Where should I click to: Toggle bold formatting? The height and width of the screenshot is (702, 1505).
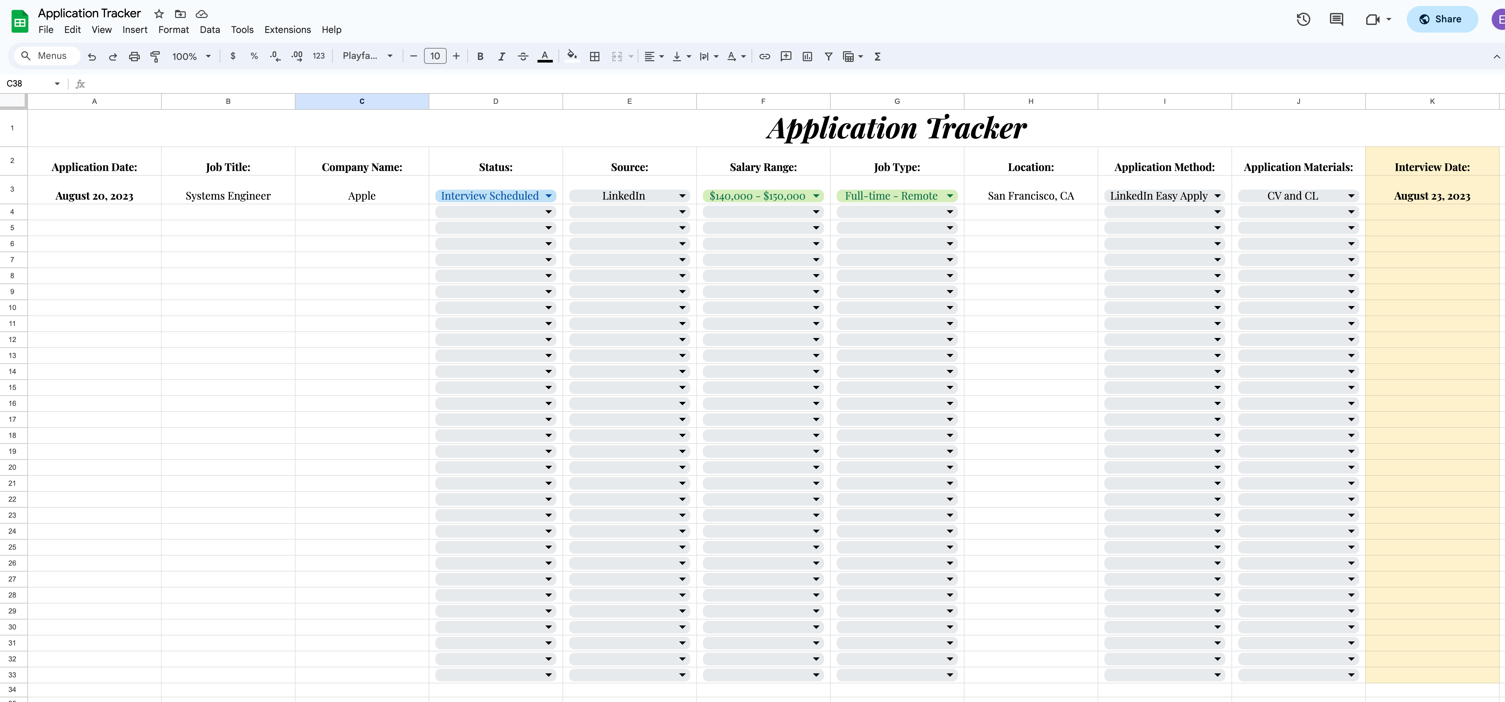pos(480,57)
